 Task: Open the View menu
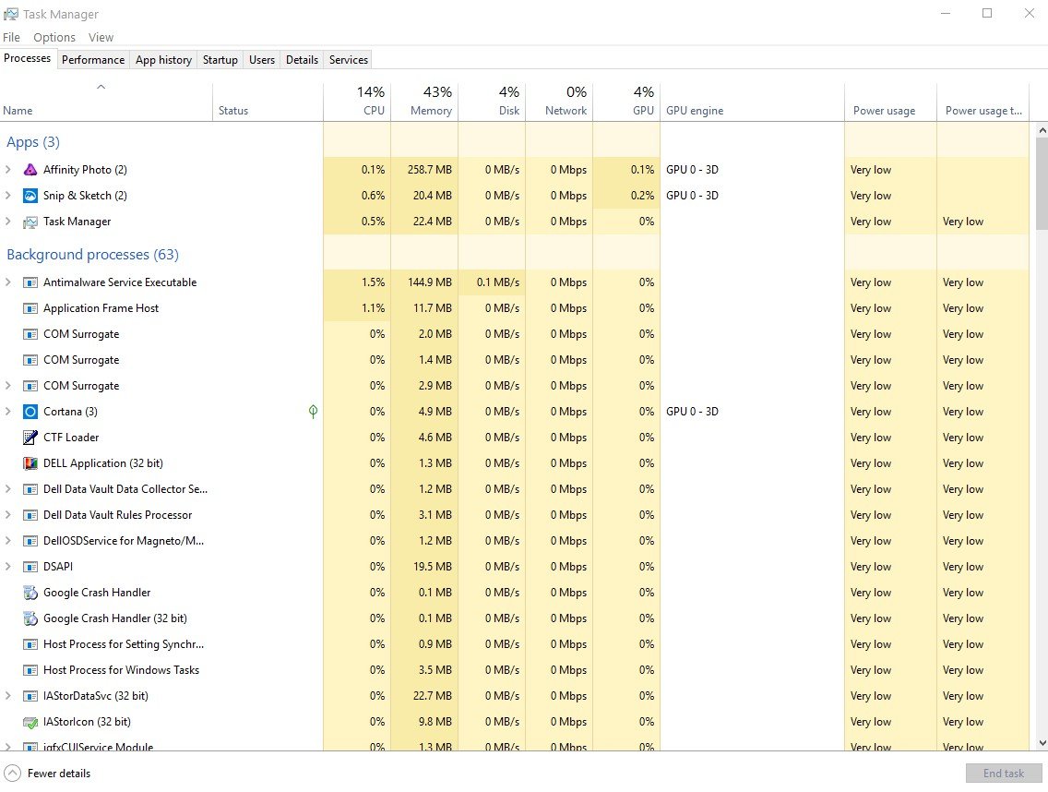(x=101, y=38)
